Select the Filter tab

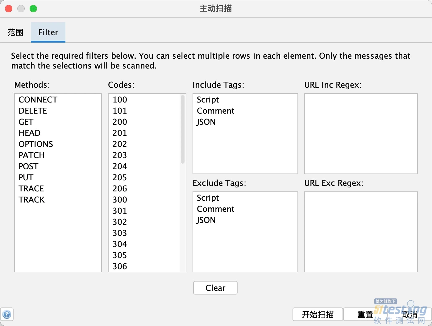point(48,32)
